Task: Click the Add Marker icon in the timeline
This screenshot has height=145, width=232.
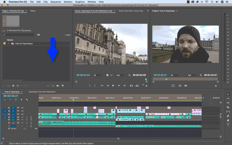Action: click(x=21, y=100)
